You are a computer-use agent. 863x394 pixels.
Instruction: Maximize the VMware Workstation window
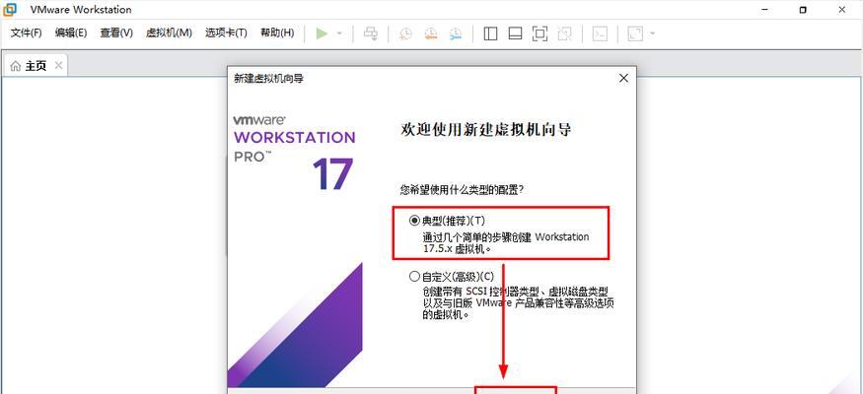(803, 9)
